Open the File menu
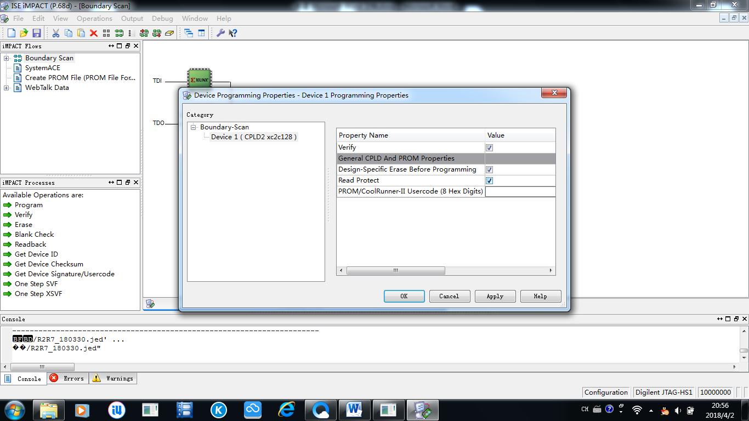 pos(18,18)
